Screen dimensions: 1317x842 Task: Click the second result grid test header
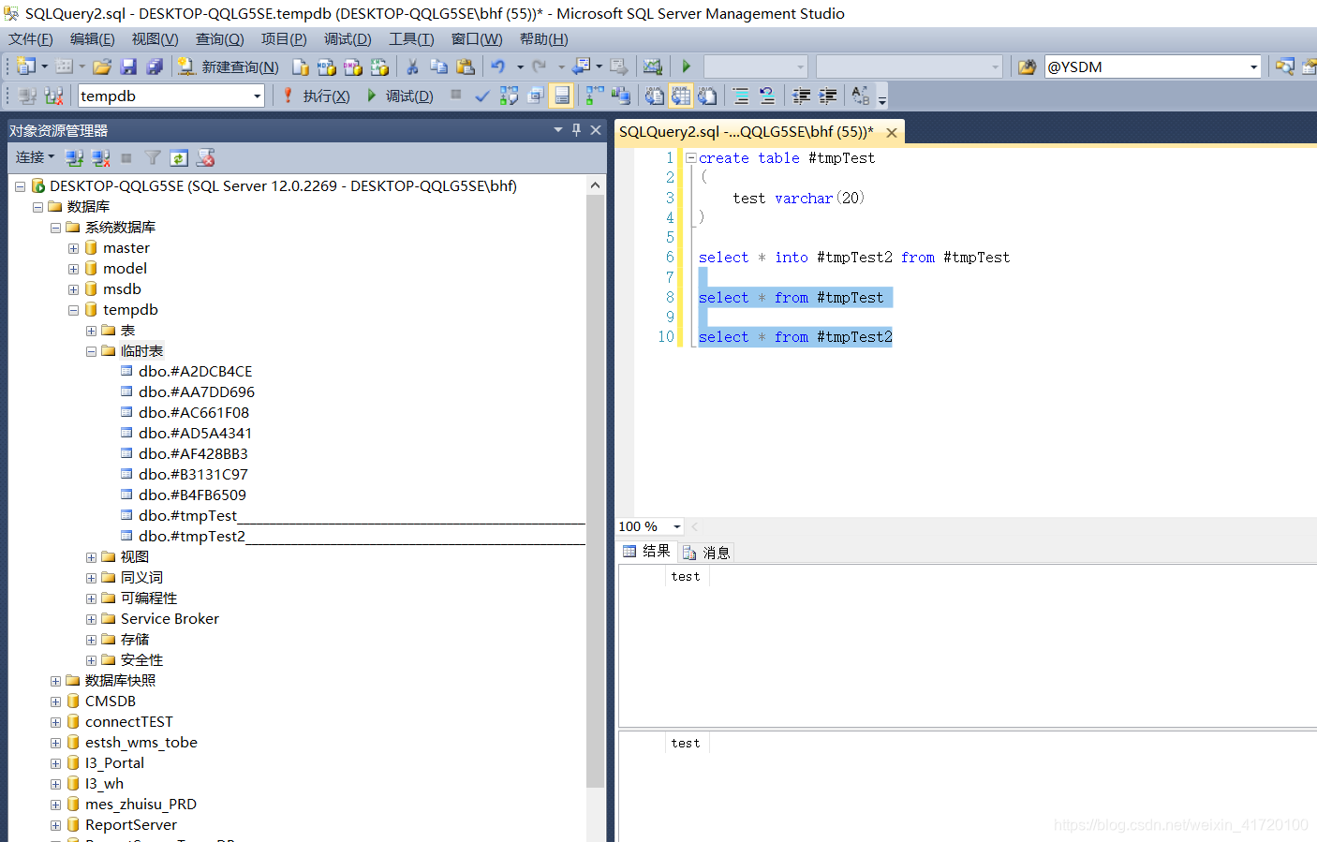(686, 744)
